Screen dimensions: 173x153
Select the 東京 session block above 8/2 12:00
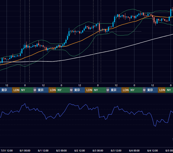(79, 90)
